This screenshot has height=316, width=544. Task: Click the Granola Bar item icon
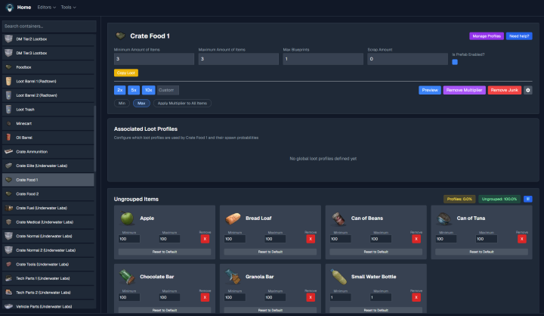click(233, 277)
